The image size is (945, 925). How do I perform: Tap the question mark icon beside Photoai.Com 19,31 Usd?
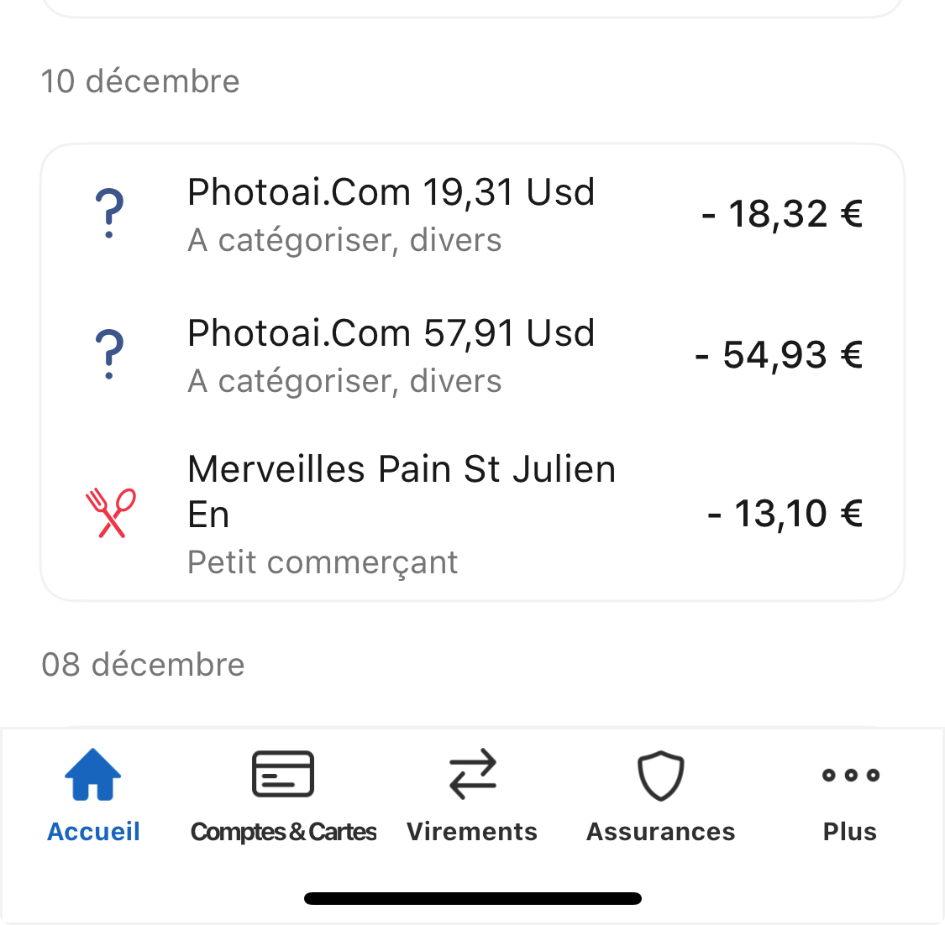click(109, 214)
